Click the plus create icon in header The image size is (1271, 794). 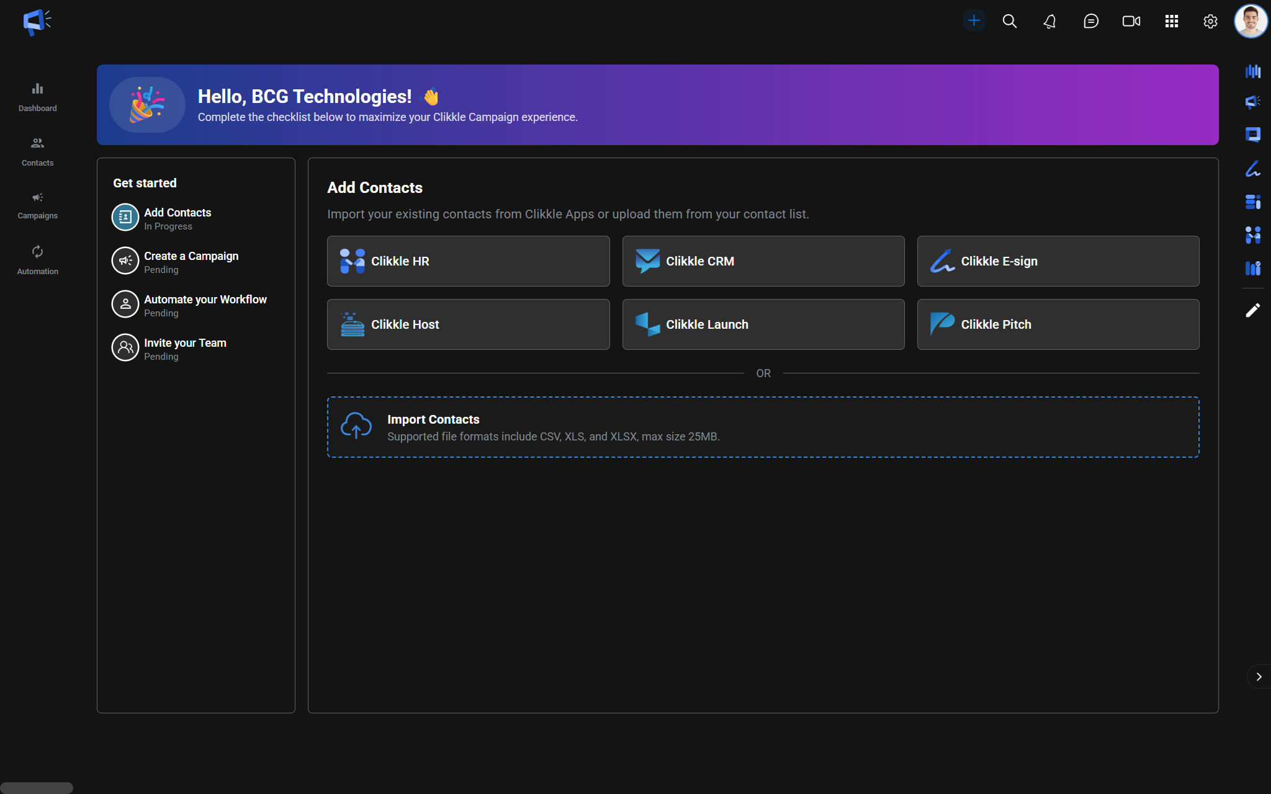click(974, 21)
